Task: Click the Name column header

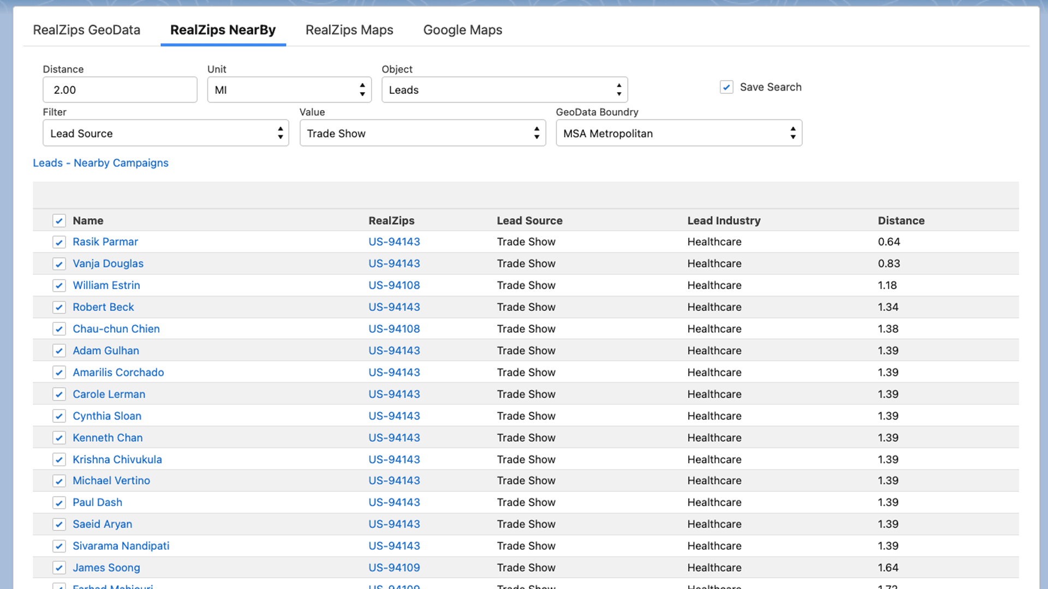Action: tap(88, 221)
